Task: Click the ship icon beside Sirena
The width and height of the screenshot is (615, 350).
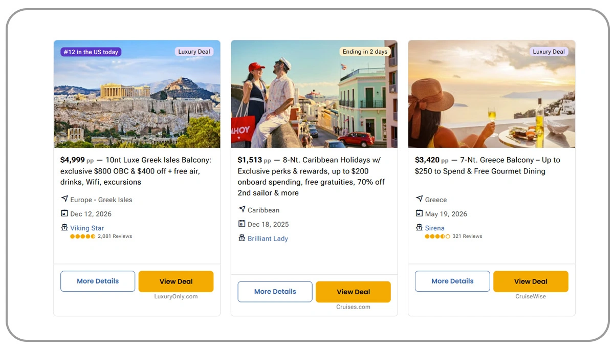Action: point(419,228)
